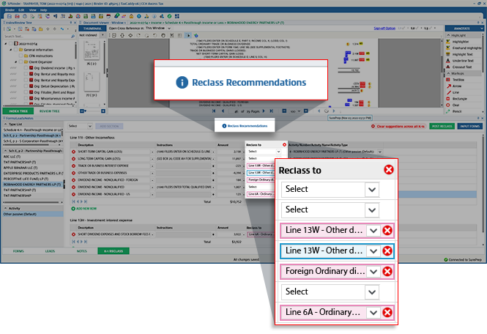This screenshot has height=334, width=487.
Task: Open the View menu
Action: [x=32, y=10]
